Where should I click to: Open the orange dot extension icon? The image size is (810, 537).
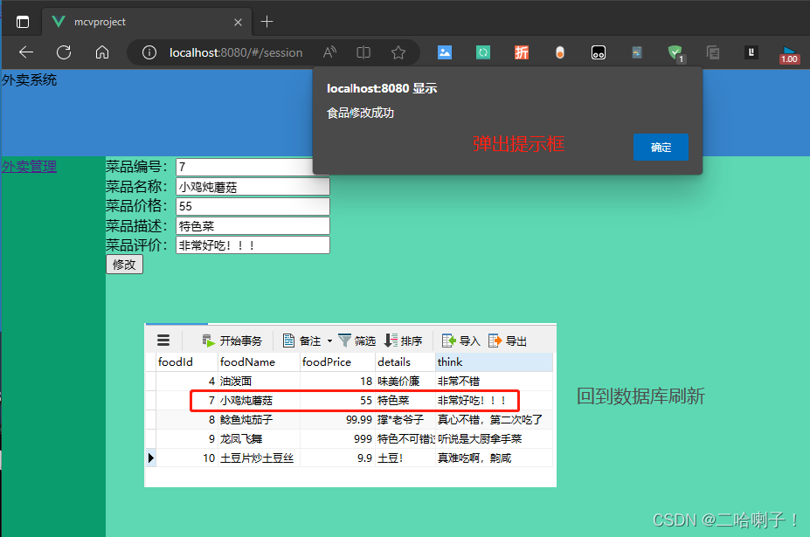point(560,52)
